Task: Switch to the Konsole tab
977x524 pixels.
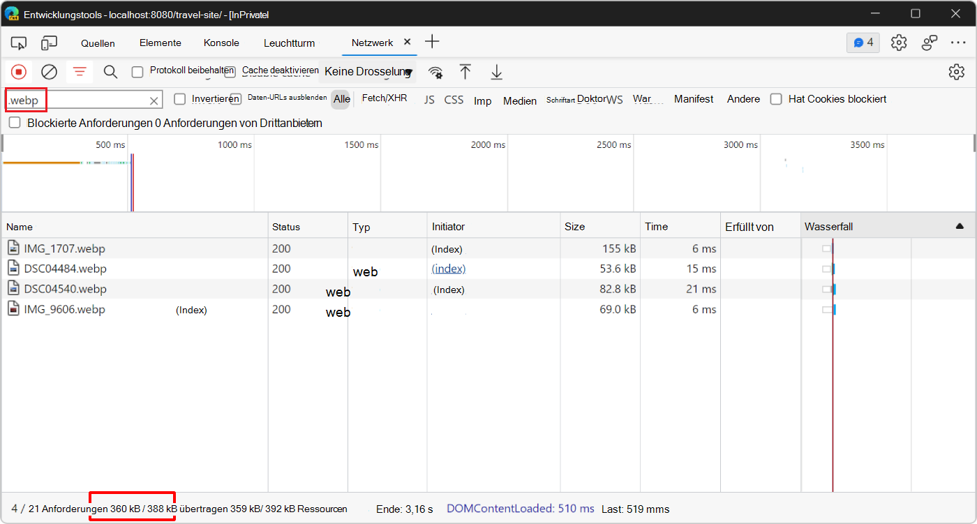Action: (221, 43)
